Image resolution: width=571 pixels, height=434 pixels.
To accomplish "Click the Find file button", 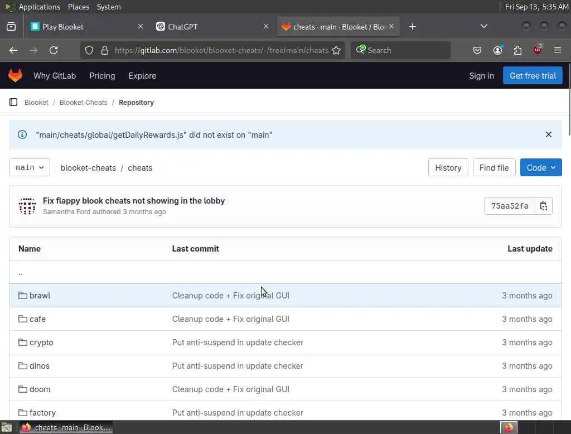I will click(x=494, y=167).
